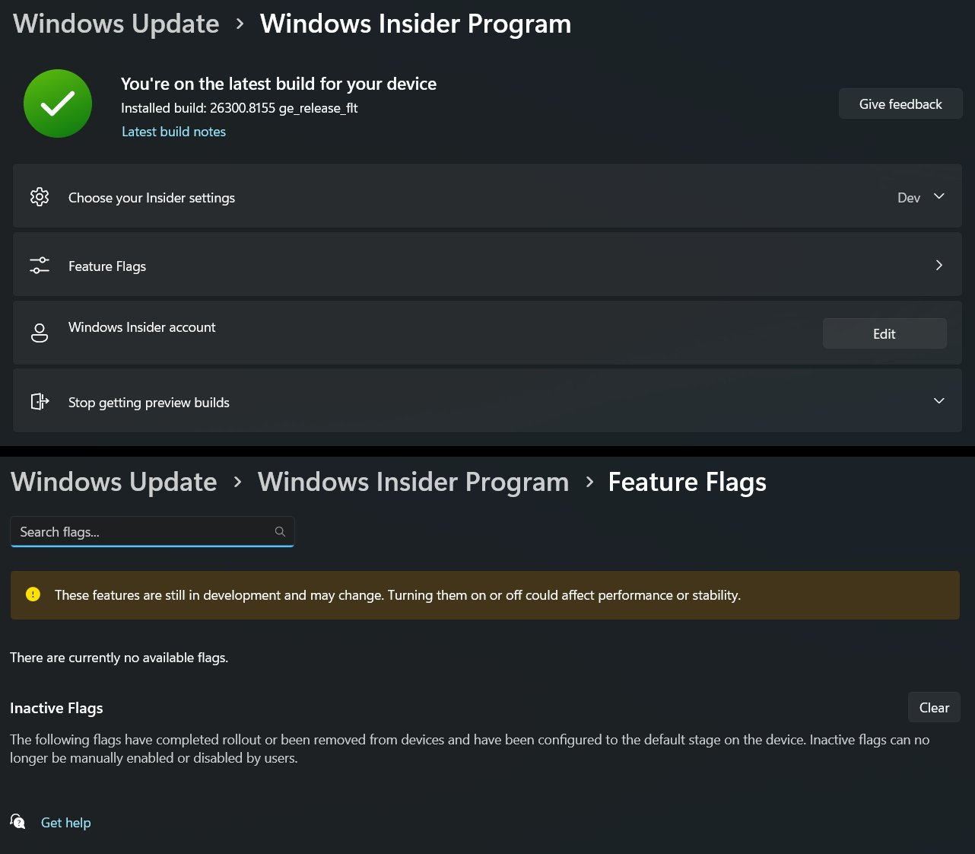Edit the Windows Insider account
Screen dimensions: 975x854
coord(884,333)
